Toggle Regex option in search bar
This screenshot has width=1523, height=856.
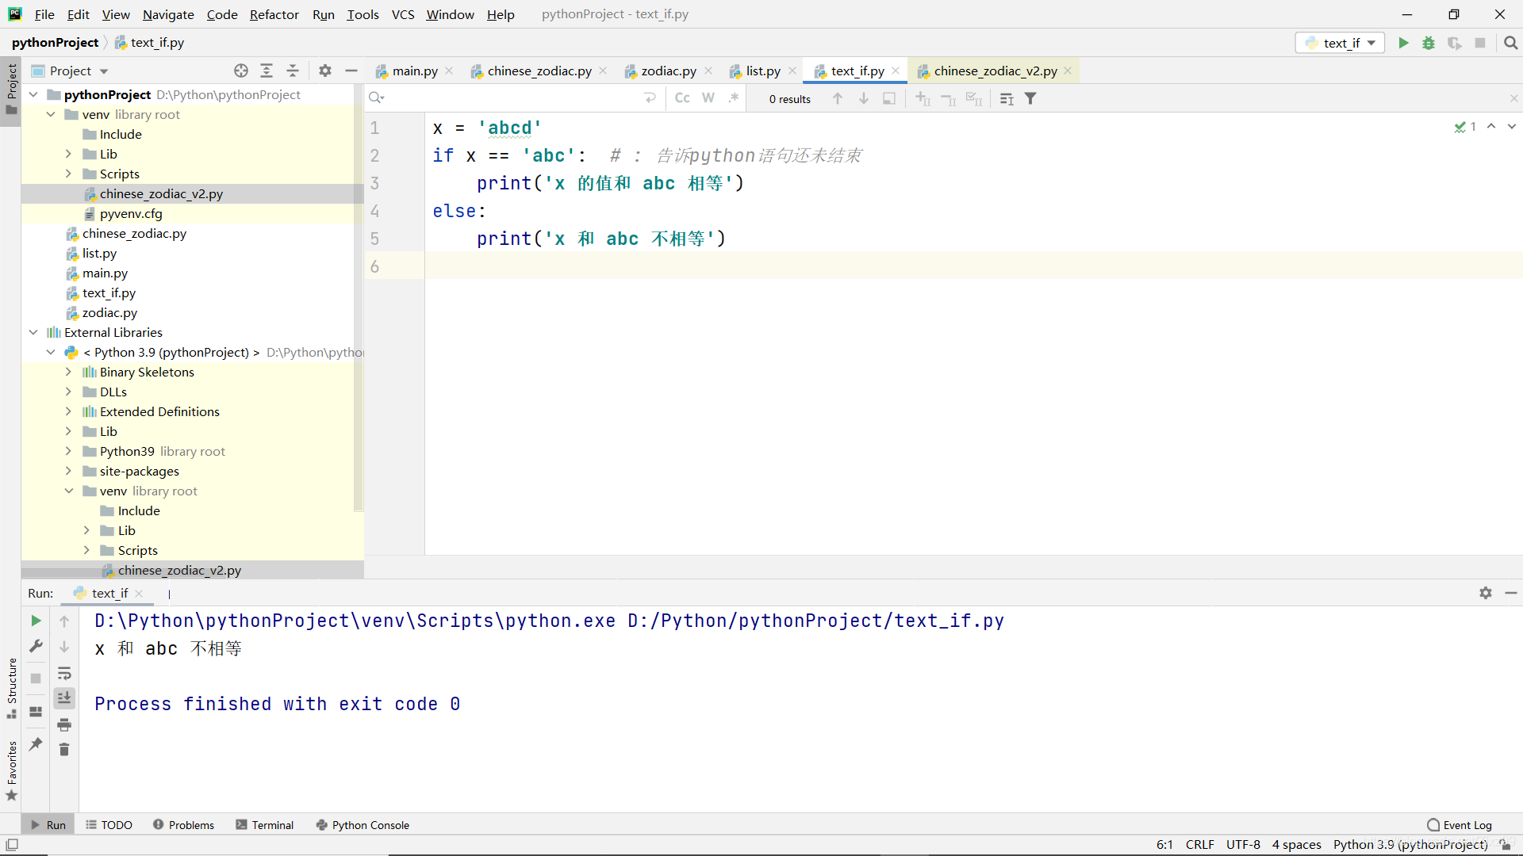tap(734, 98)
